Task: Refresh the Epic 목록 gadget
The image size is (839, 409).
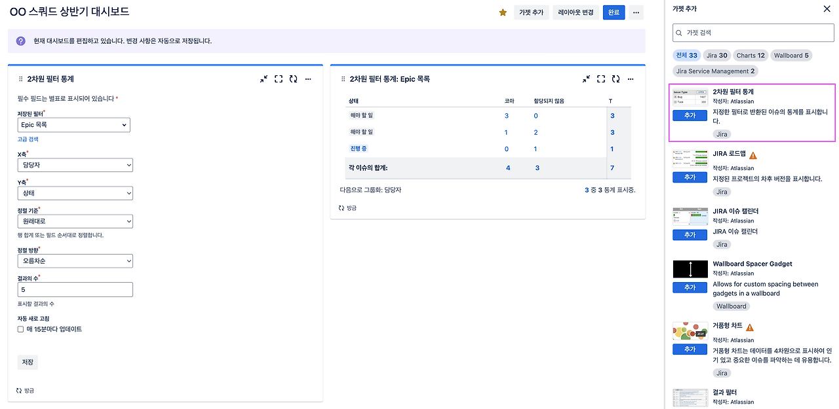Action: click(616, 79)
